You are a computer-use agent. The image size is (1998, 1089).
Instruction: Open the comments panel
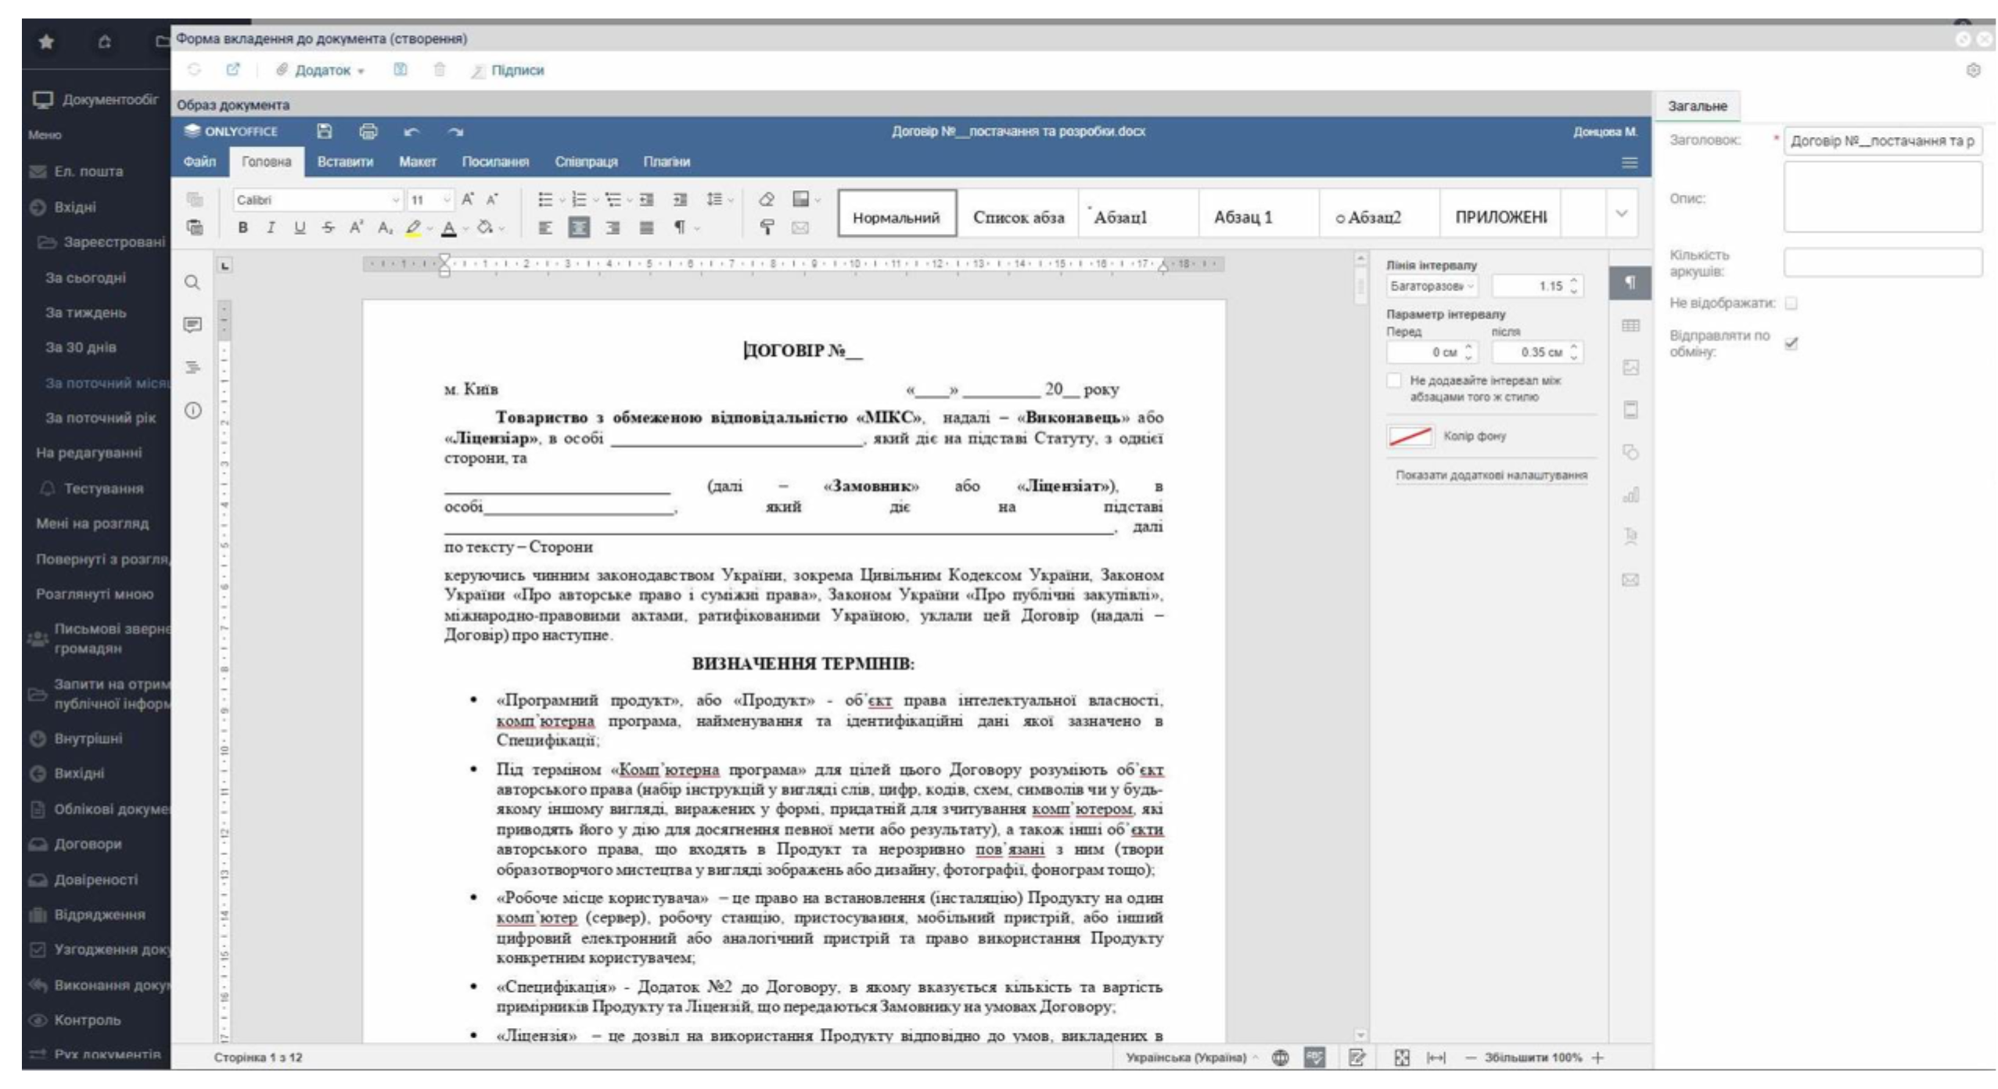[192, 325]
